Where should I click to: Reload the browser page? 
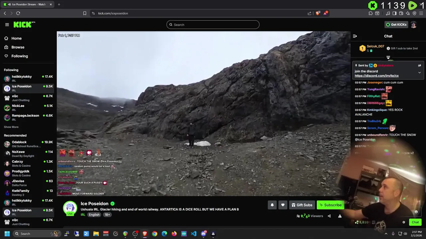click(18, 13)
